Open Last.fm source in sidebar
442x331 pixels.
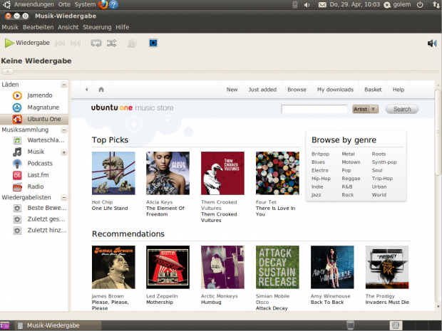click(x=34, y=175)
